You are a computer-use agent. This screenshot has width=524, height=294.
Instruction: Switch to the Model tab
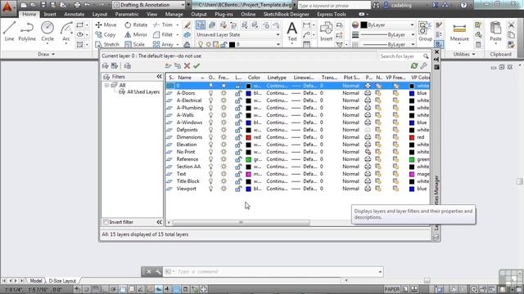(x=36, y=281)
